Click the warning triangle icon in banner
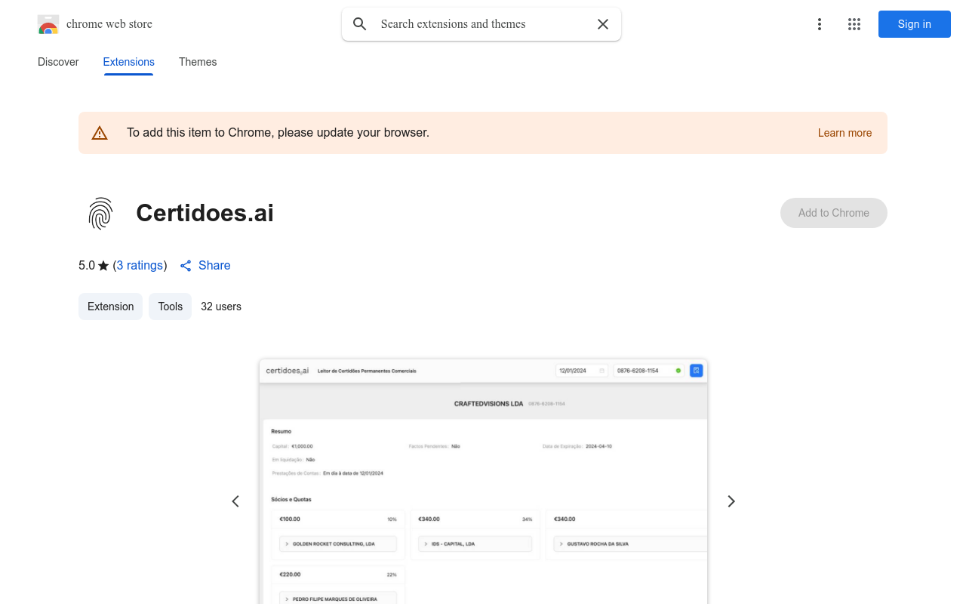 100,133
